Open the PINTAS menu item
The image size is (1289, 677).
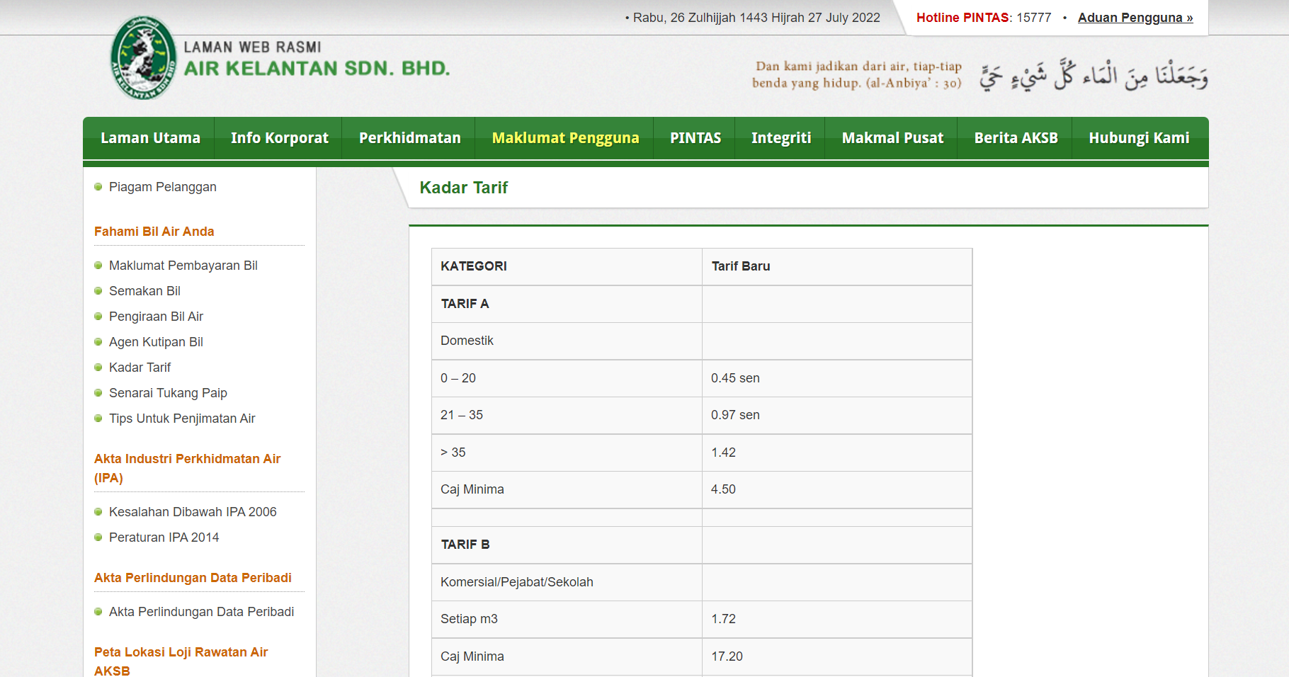[695, 138]
